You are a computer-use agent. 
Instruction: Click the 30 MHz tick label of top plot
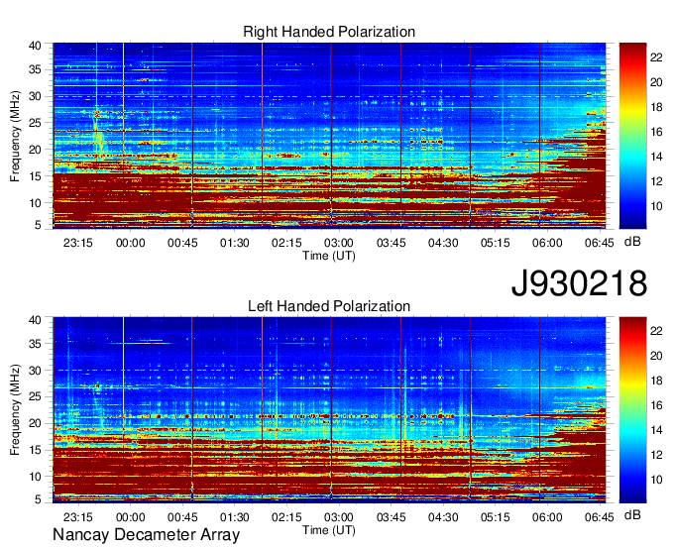click(x=36, y=96)
